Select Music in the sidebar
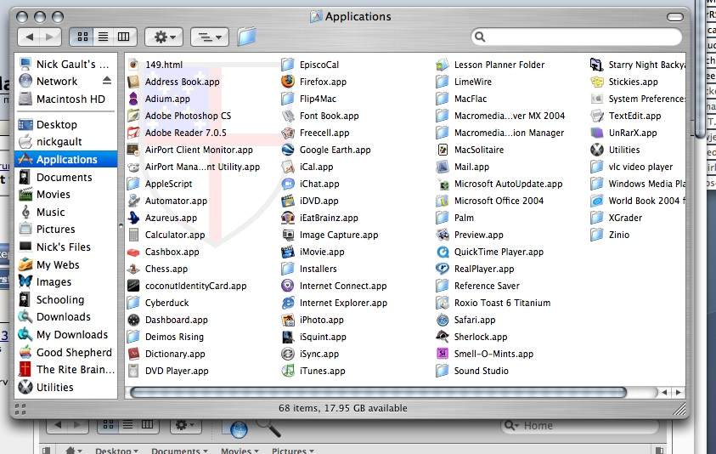 66,213
